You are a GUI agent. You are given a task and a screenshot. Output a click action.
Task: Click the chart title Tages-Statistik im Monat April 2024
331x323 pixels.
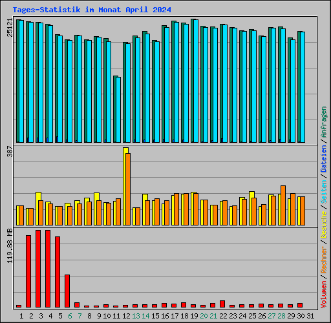click(x=92, y=10)
